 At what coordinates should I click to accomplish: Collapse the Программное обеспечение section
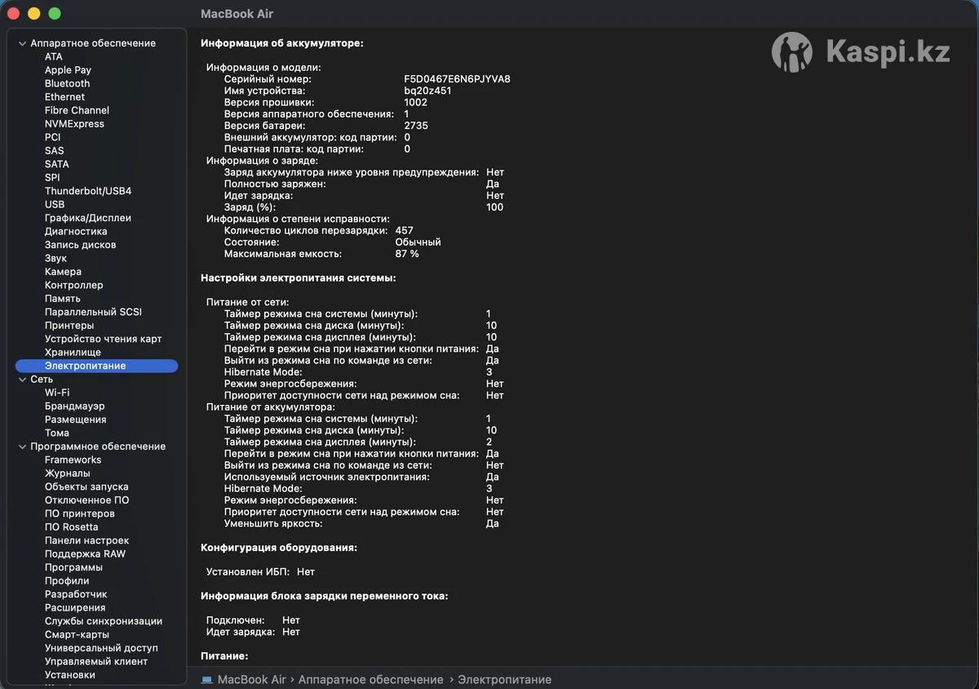[x=23, y=447]
